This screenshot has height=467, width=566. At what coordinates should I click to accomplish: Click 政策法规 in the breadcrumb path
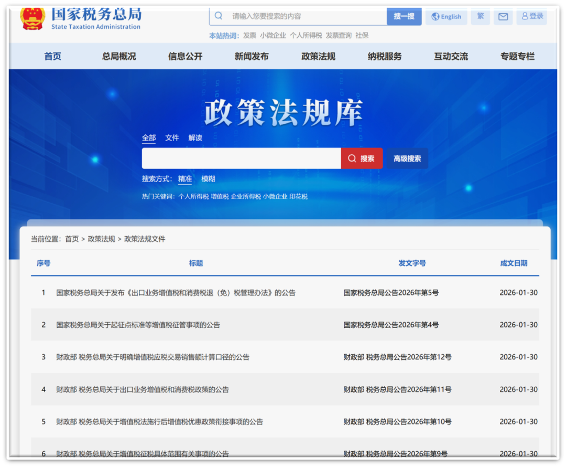click(x=101, y=239)
